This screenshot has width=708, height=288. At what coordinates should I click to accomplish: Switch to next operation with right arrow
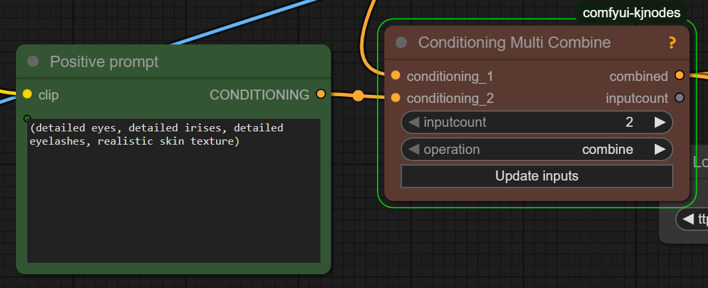[x=659, y=149]
